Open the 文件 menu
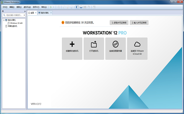Screen dimensions: 184x114 [x=5, y=7]
